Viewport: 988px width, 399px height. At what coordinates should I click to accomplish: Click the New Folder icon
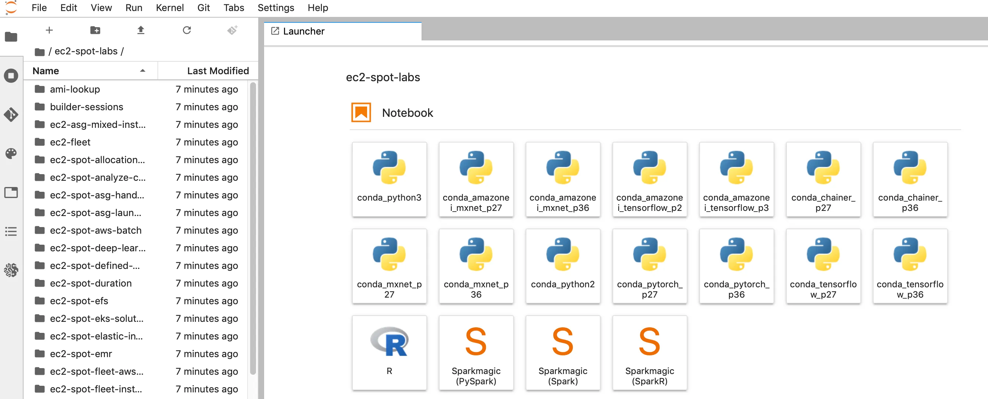point(95,30)
